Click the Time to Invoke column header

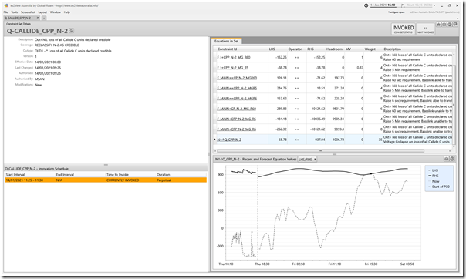click(x=117, y=174)
